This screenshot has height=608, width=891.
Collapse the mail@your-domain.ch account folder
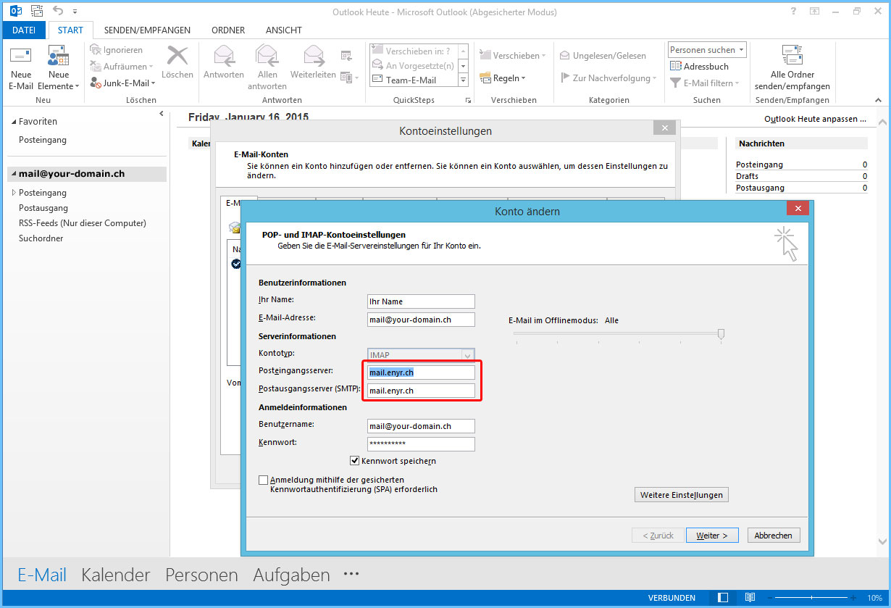(x=13, y=174)
